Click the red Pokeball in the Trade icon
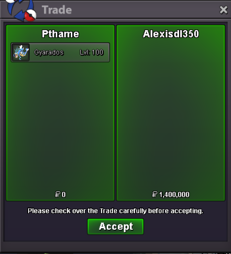 [31, 16]
